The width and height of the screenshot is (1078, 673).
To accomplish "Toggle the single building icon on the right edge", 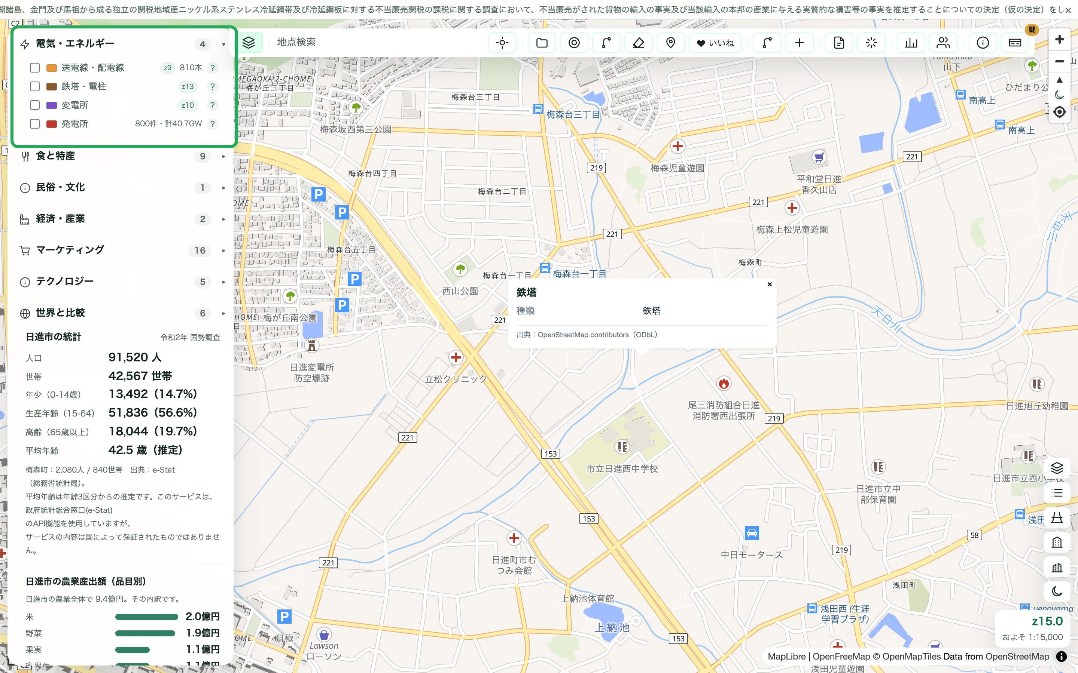I will 1057,543.
